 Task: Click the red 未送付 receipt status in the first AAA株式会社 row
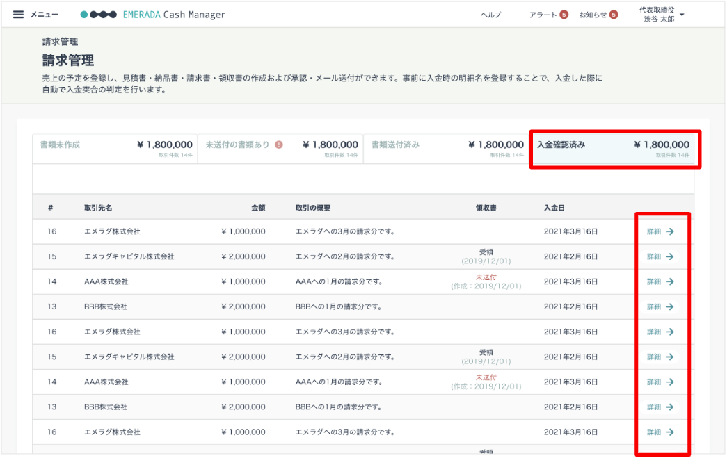[x=486, y=277]
